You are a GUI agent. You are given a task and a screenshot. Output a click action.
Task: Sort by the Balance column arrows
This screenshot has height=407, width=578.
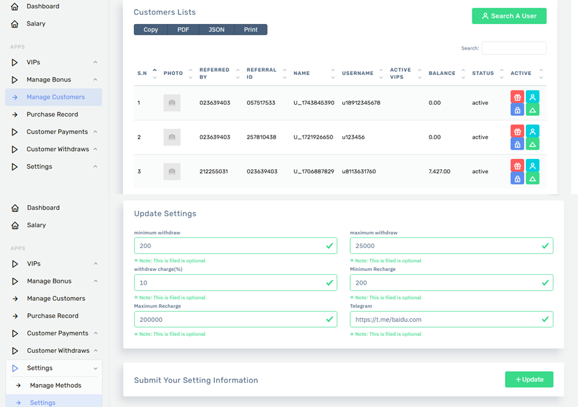(463, 74)
